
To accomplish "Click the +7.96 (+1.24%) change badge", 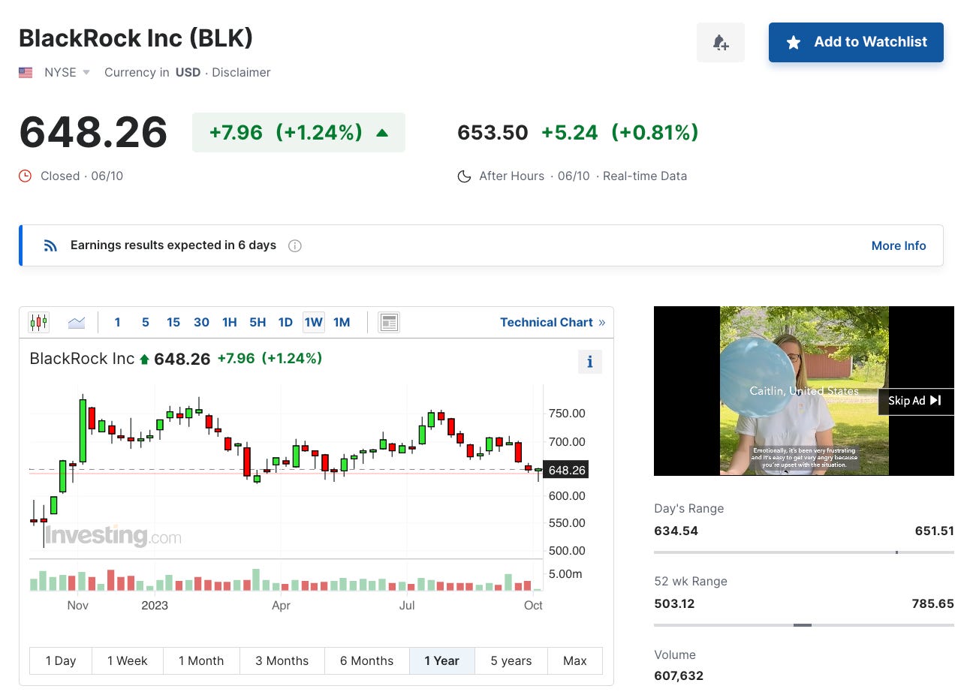I will point(299,133).
